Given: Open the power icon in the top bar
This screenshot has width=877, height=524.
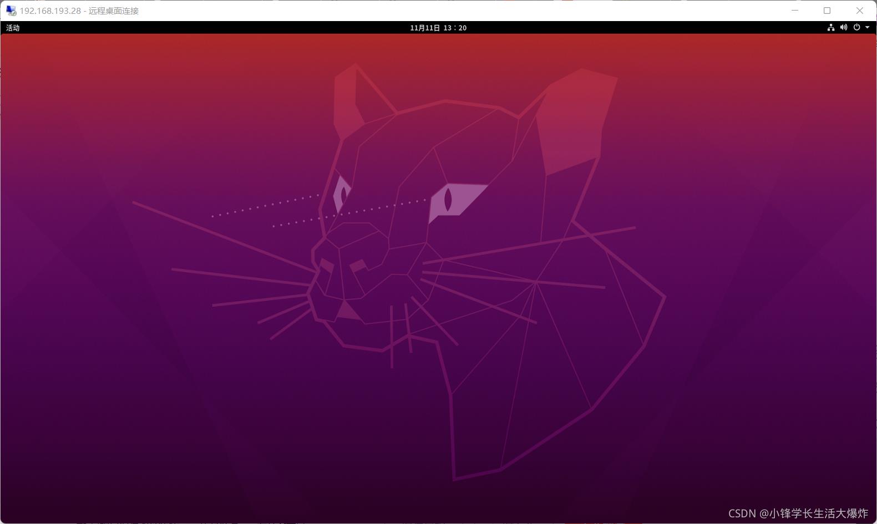Looking at the screenshot, I should point(856,27).
